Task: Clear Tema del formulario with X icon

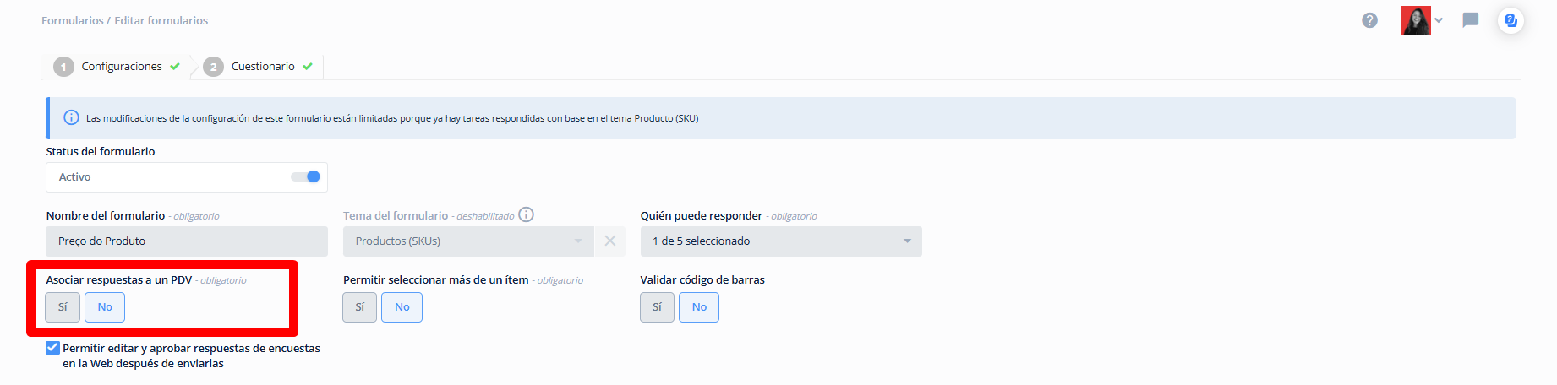Action: pyautogui.click(x=609, y=241)
